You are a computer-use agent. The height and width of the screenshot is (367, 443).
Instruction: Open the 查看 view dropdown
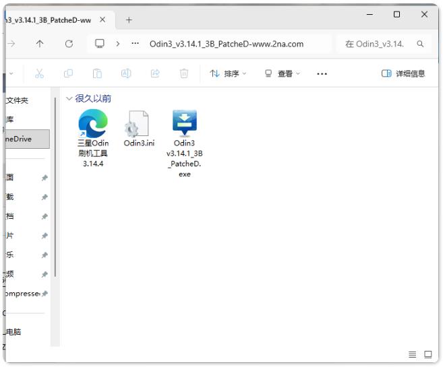282,73
